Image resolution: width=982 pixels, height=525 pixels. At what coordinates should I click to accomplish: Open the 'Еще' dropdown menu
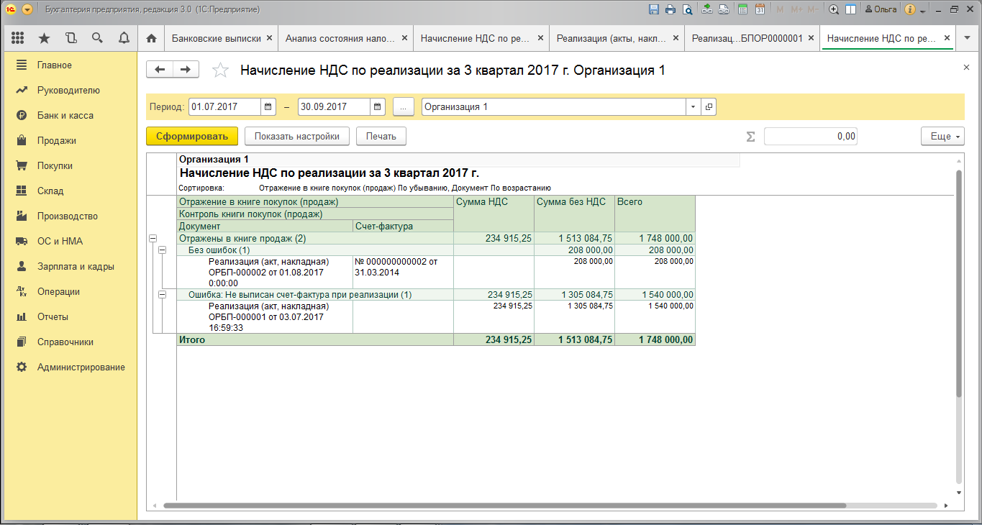942,136
